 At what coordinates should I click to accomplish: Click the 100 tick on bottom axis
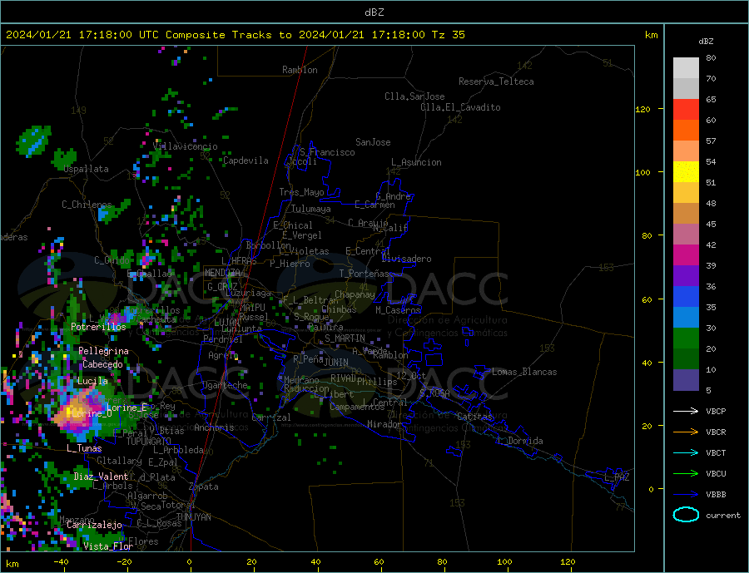point(504,562)
